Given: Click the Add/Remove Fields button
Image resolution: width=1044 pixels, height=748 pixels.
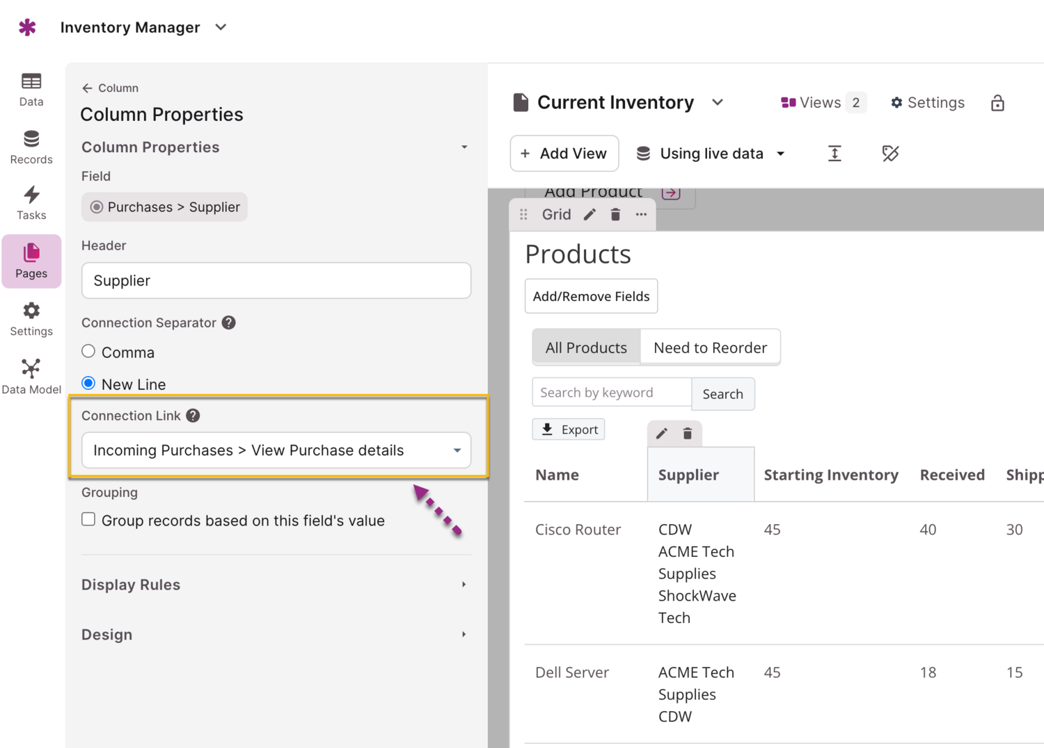Looking at the screenshot, I should pos(591,297).
